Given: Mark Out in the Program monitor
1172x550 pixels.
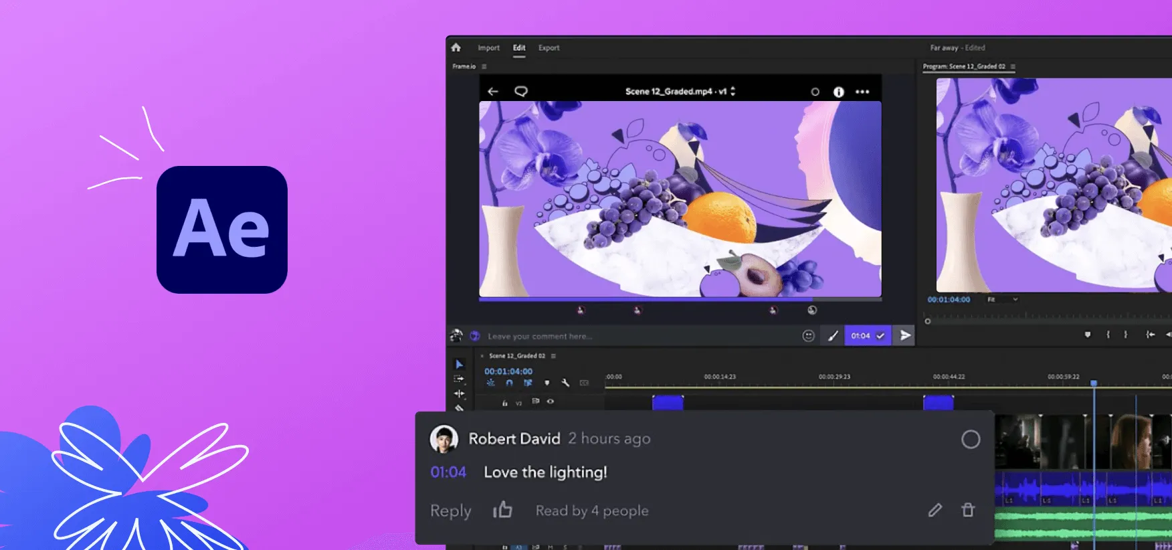Looking at the screenshot, I should (1126, 334).
